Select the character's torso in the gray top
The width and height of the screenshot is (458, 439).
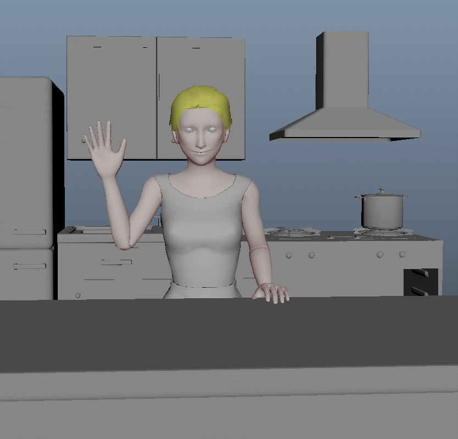pyautogui.click(x=202, y=230)
